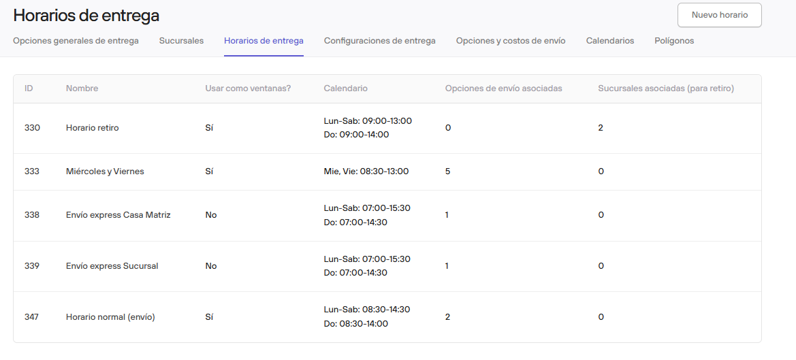796x360 pixels.
Task: Select ID 338 in the table
Action: pos(32,215)
